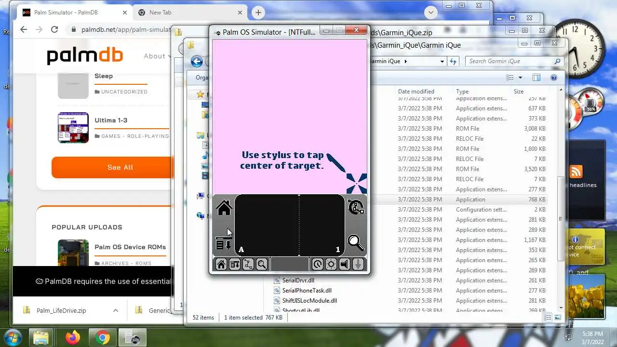Click the Back arrow in Explorer window
Image resolution: width=617 pixels, height=347 pixels.
pyautogui.click(x=197, y=61)
